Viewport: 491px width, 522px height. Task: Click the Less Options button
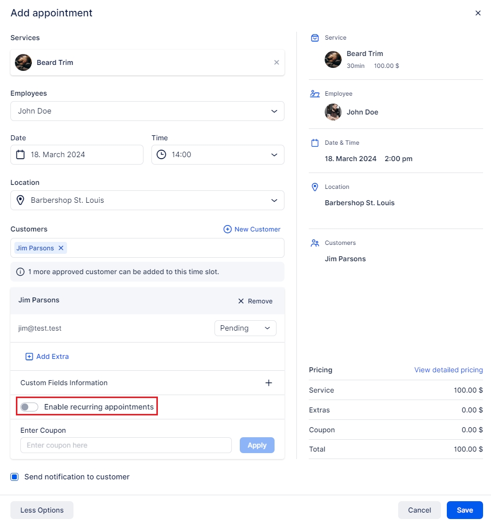click(42, 510)
